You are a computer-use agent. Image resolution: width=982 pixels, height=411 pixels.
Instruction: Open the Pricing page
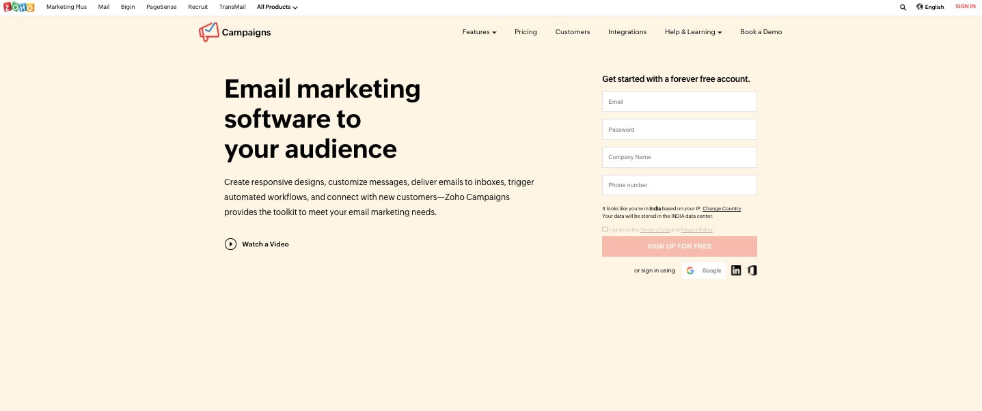pyautogui.click(x=526, y=32)
